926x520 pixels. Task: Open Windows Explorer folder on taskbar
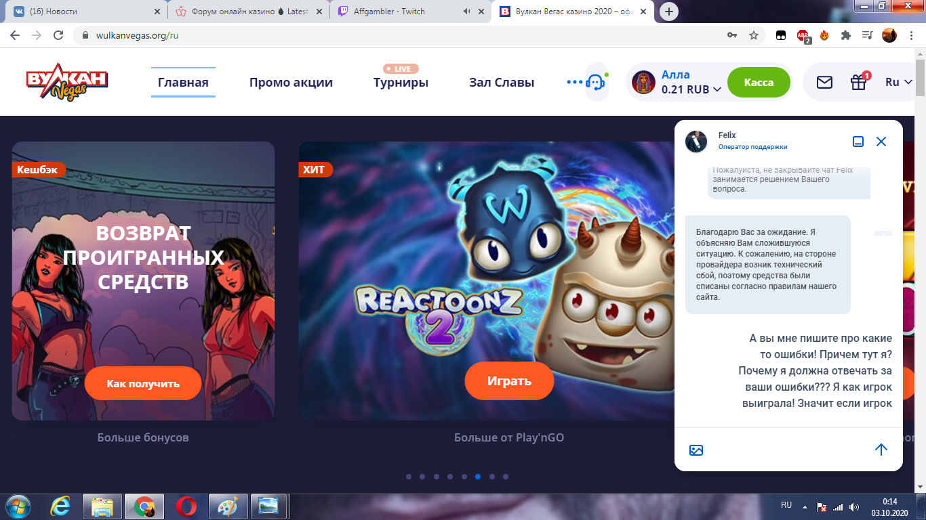(102, 506)
